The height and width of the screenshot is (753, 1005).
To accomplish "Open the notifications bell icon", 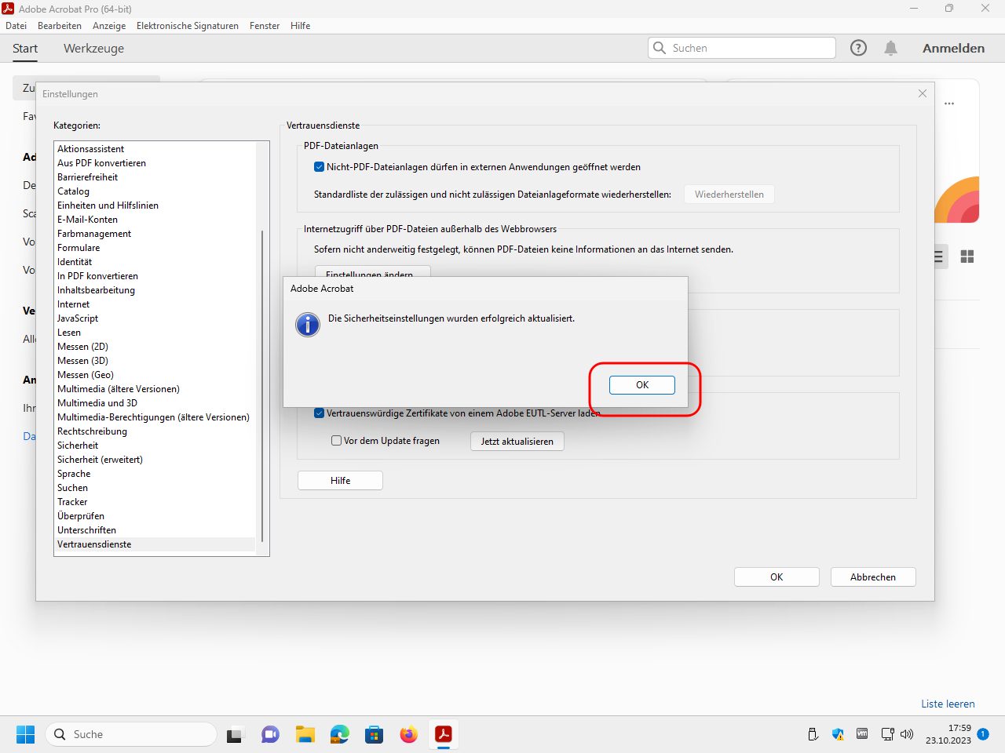I will pyautogui.click(x=890, y=48).
